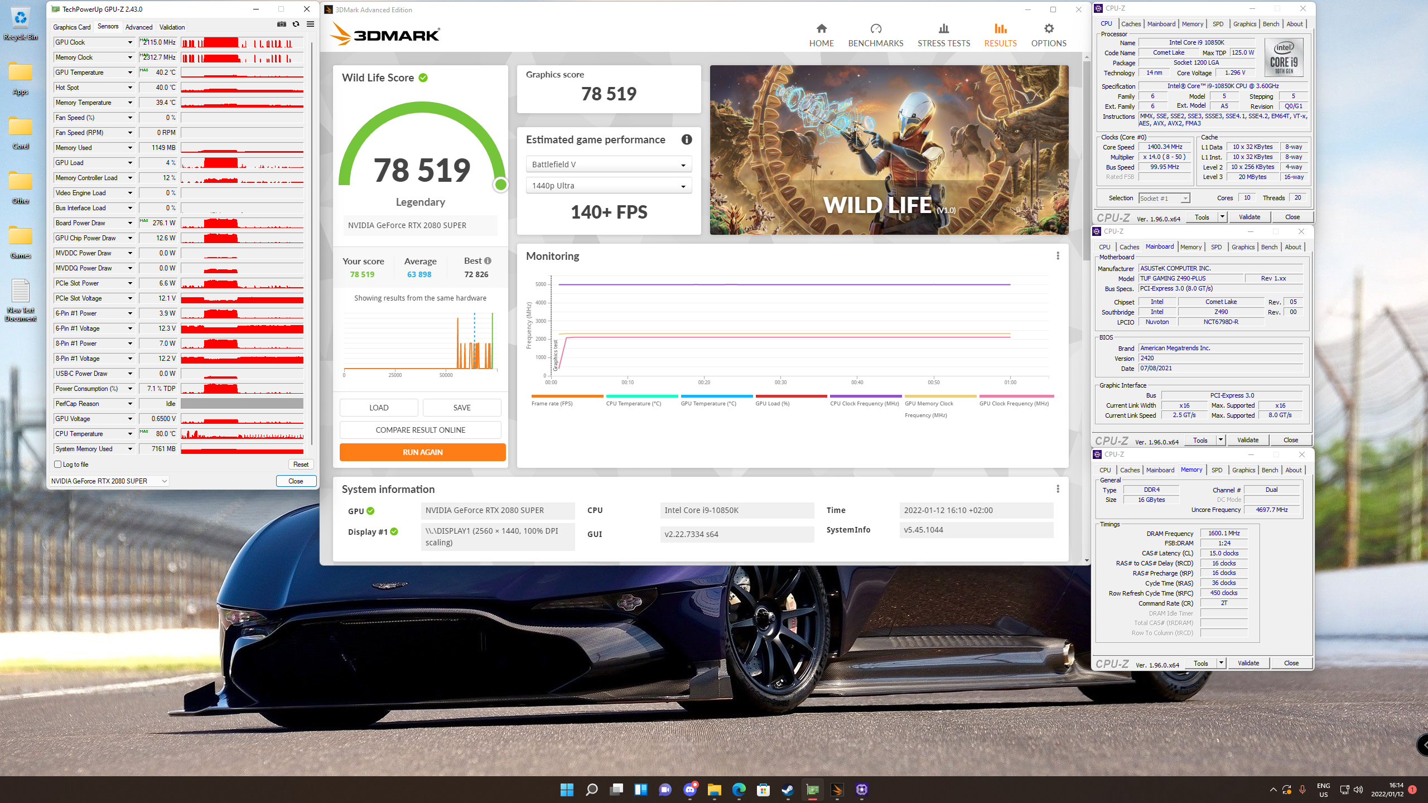The image size is (1428, 803).
Task: Refresh GPU-Z sensors with refresh icon
Action: tap(296, 25)
